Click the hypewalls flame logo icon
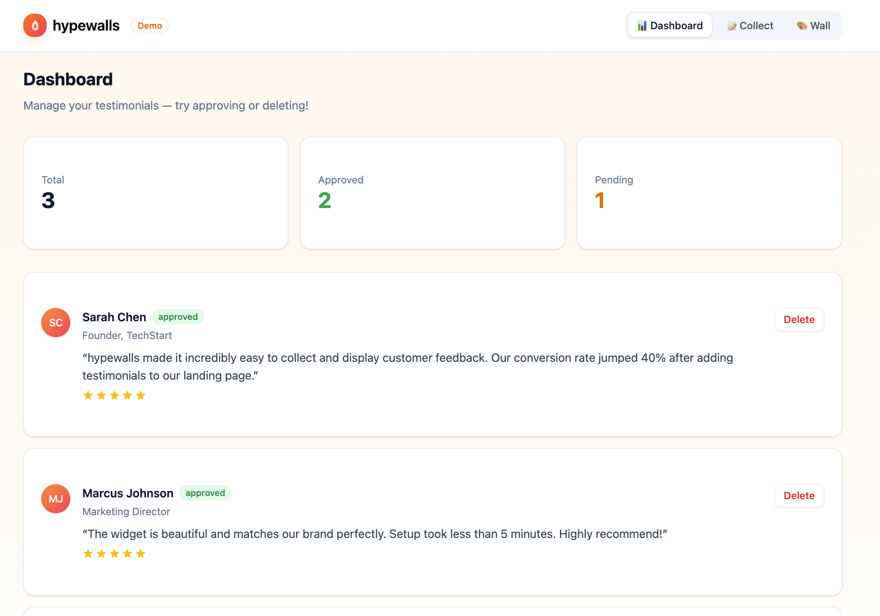 [35, 26]
